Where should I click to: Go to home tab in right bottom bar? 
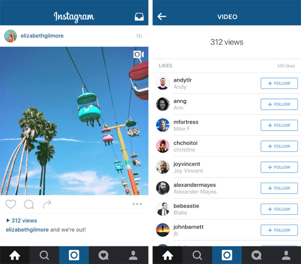coord(168,255)
